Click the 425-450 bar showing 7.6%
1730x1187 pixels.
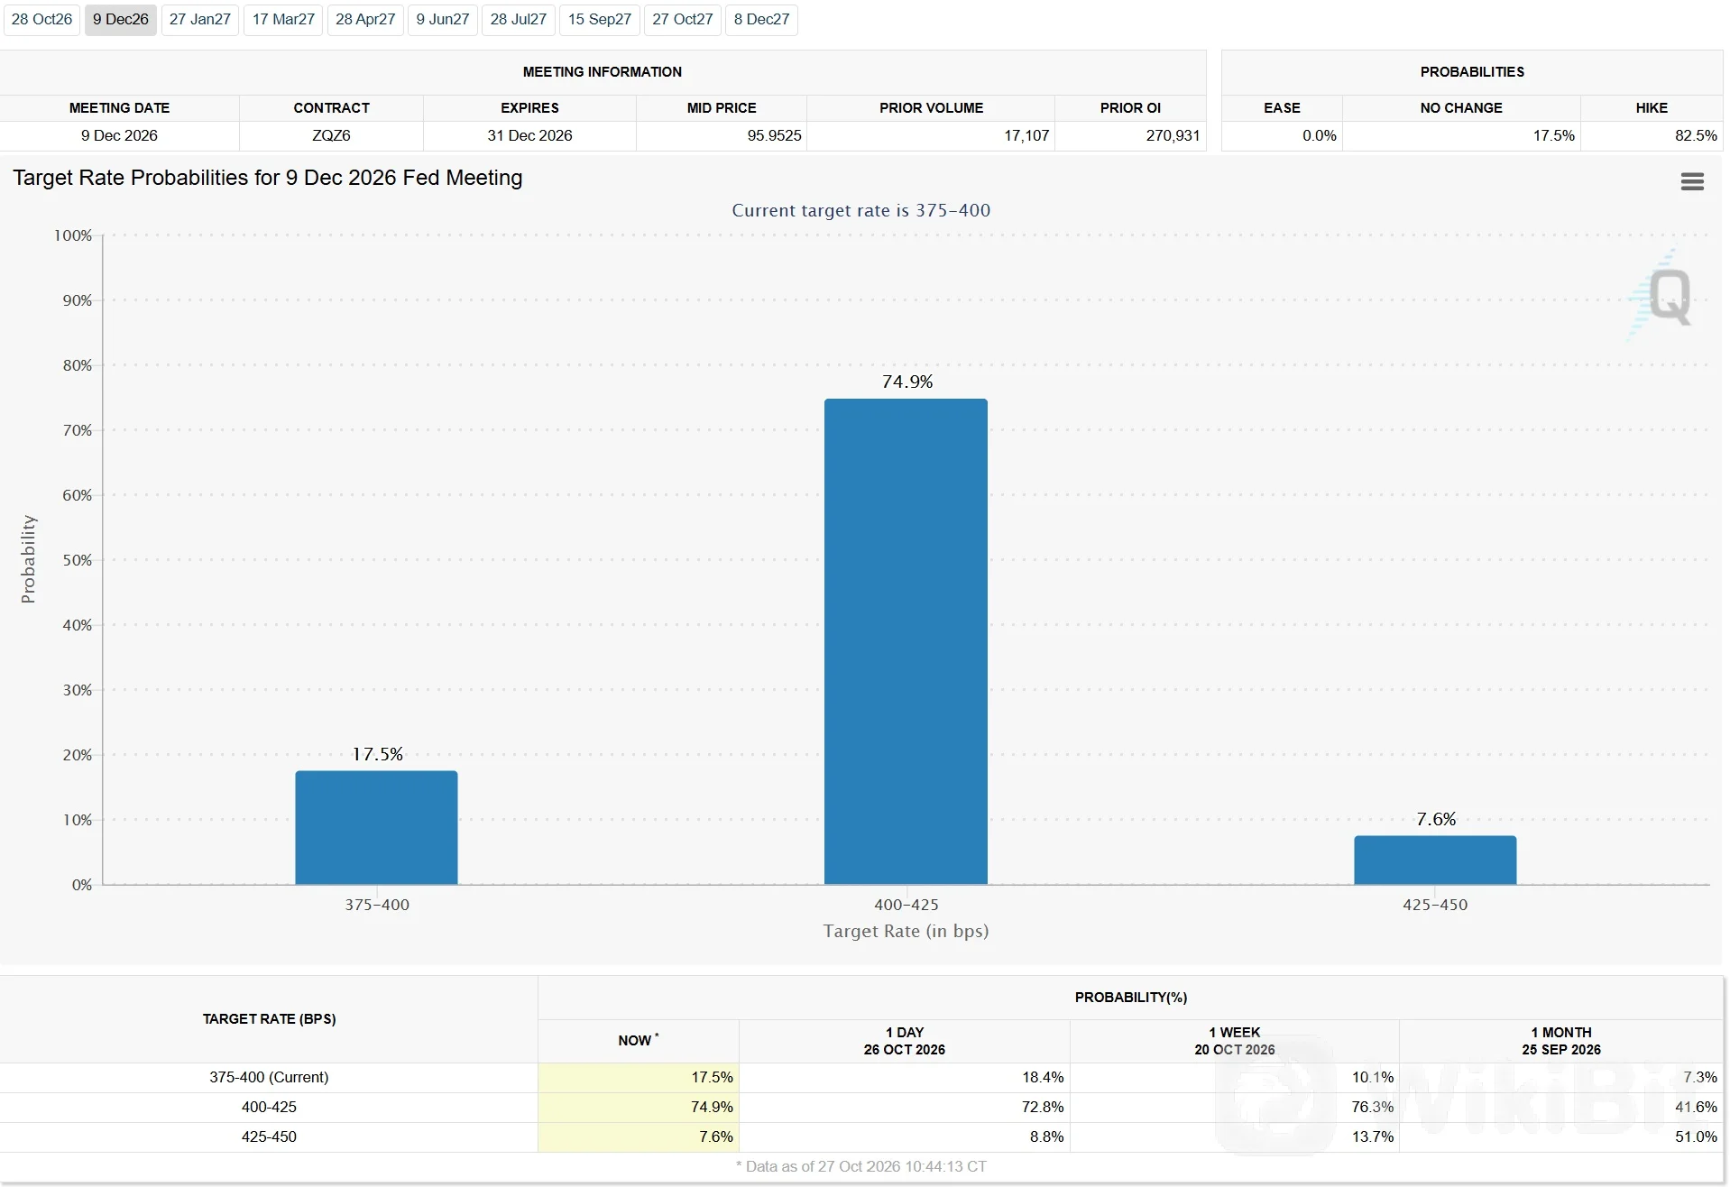point(1435,860)
